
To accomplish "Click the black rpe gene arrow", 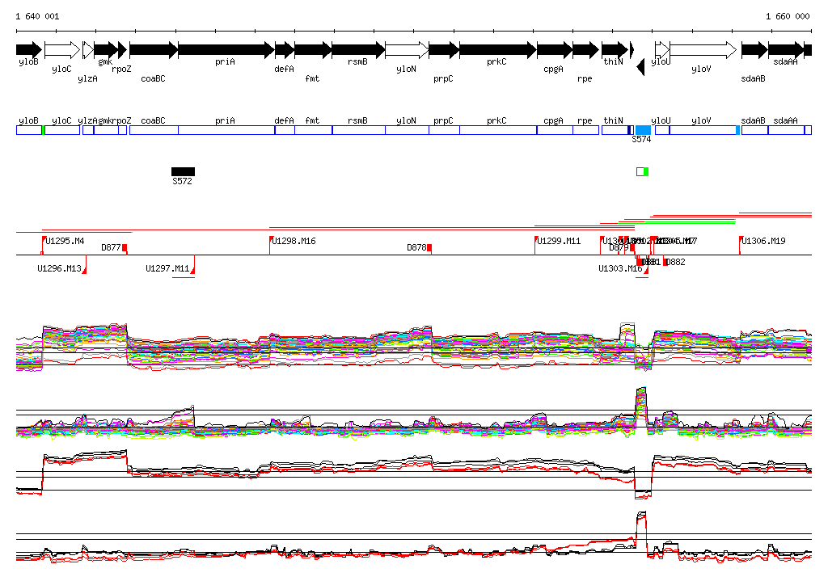I will 585,50.
